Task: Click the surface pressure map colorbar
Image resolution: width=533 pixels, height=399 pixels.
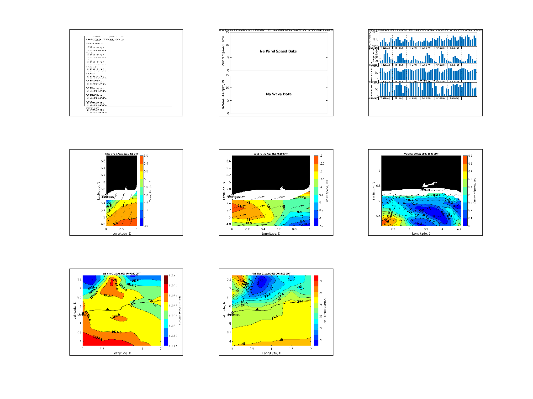Action: point(166,311)
